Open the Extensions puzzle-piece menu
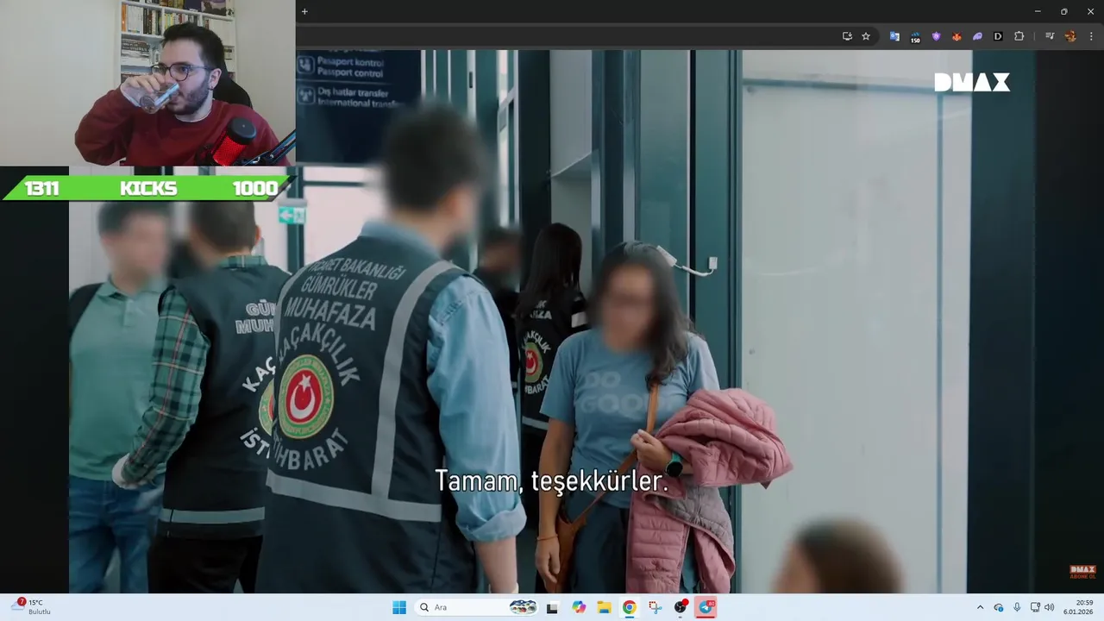The width and height of the screenshot is (1104, 621). click(x=1019, y=36)
